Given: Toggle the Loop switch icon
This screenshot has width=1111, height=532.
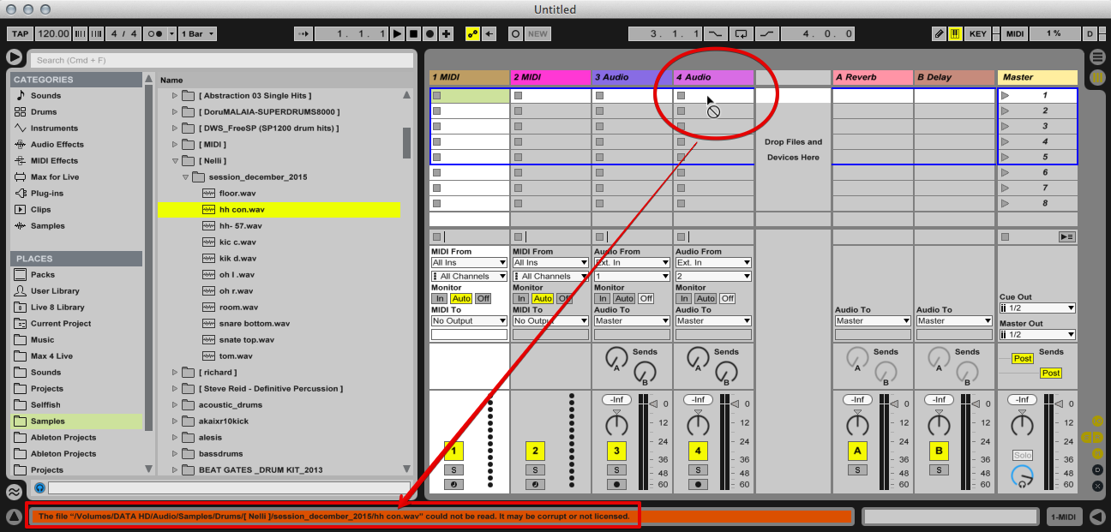Looking at the screenshot, I should [741, 34].
